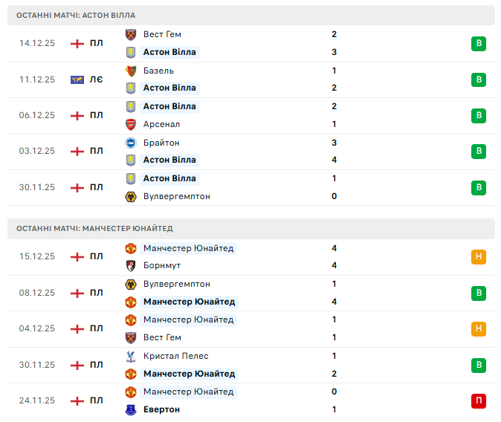Click the Basel club crest icon
The width and height of the screenshot is (501, 422).
click(131, 71)
